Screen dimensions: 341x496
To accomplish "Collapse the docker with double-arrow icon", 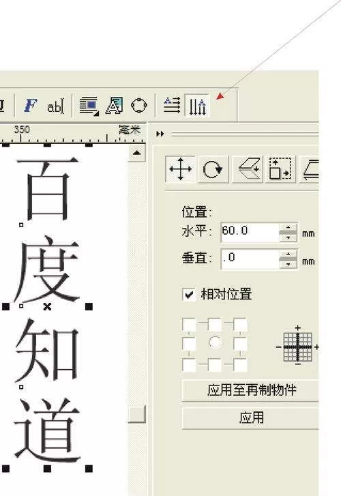I will pyautogui.click(x=160, y=134).
